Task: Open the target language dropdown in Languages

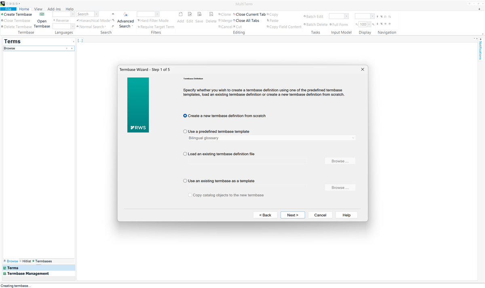Action: coord(73,26)
